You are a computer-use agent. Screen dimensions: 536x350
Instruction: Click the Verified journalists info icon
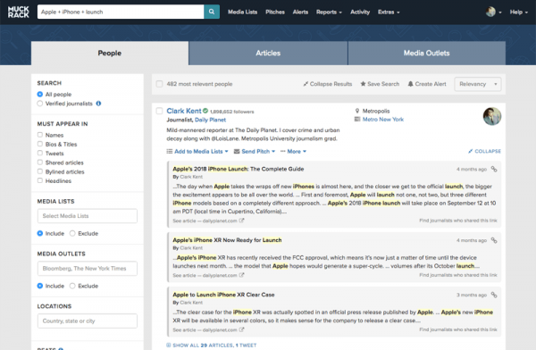[98, 104]
